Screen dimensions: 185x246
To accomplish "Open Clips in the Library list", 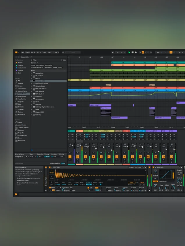I will coord(19,104).
